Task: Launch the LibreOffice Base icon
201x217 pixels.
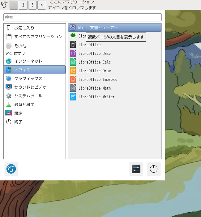Action: tap(73, 53)
